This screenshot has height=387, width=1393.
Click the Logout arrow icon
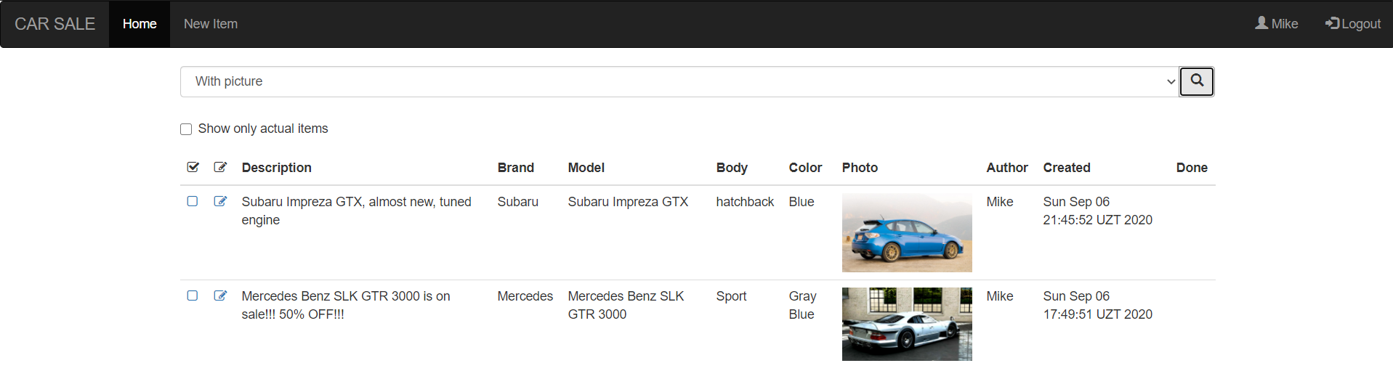tap(1332, 23)
